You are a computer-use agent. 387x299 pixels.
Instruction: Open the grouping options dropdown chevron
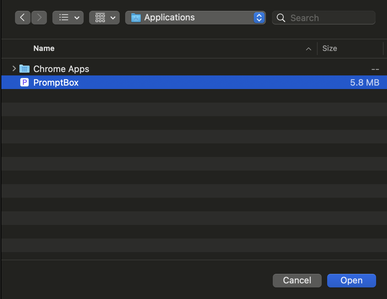coord(113,18)
